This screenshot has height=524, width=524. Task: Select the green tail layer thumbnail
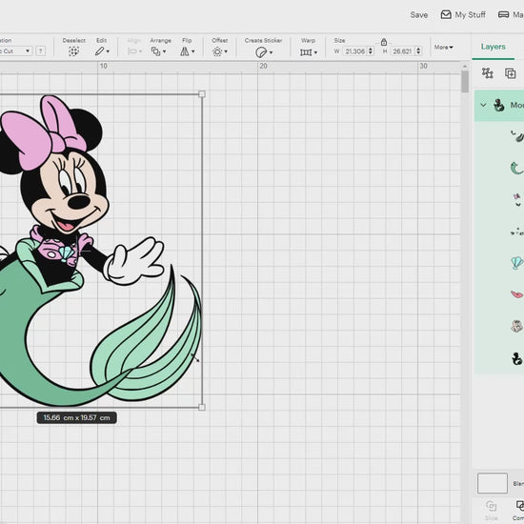point(516,168)
